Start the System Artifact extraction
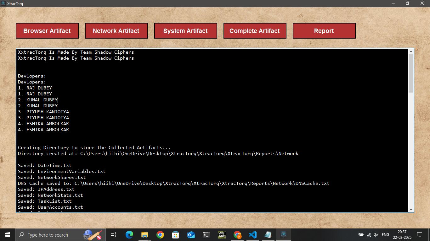This screenshot has width=430, height=241. (185, 31)
